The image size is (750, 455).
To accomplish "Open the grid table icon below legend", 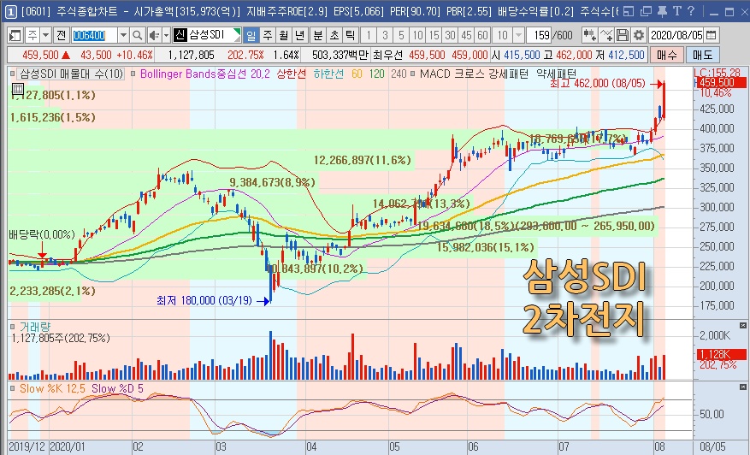I will point(17,89).
